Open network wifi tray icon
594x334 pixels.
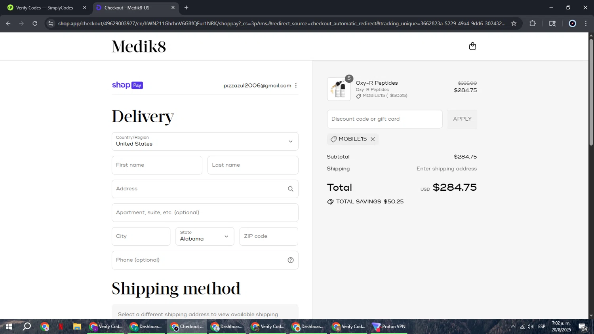point(522,327)
